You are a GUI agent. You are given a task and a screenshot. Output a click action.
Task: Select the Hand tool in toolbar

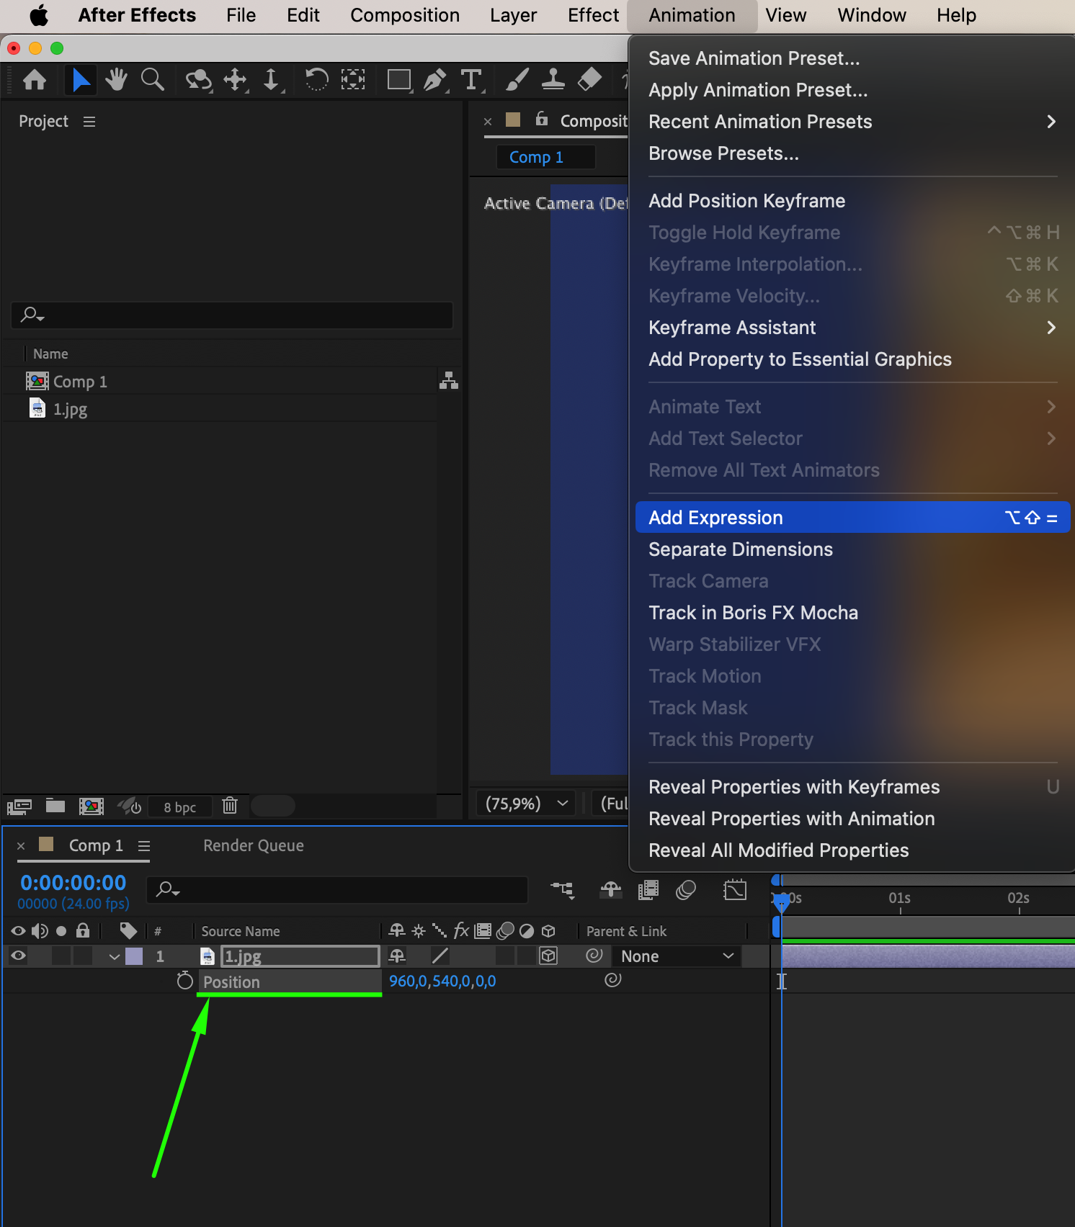coord(115,79)
